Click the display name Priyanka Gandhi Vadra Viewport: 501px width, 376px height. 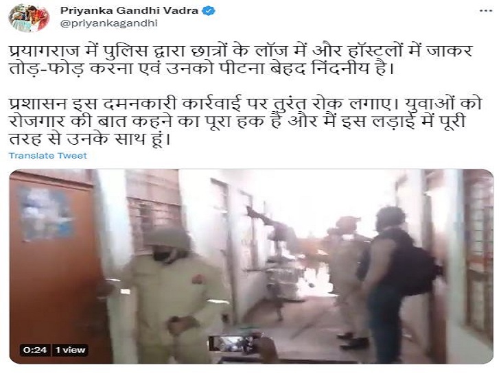(x=130, y=11)
